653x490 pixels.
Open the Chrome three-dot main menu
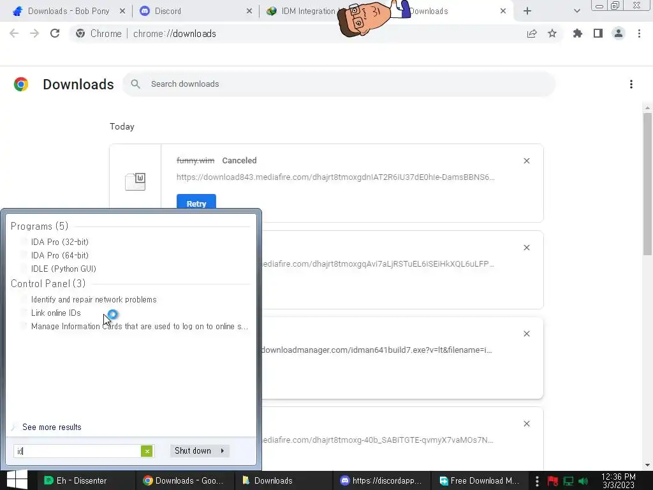point(639,33)
